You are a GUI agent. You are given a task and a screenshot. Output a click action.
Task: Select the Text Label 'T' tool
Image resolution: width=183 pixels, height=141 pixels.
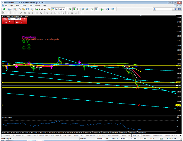(37, 13)
